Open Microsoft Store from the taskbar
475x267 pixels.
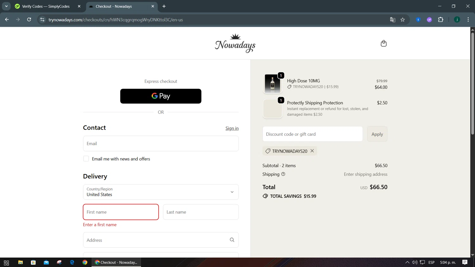[33, 263]
